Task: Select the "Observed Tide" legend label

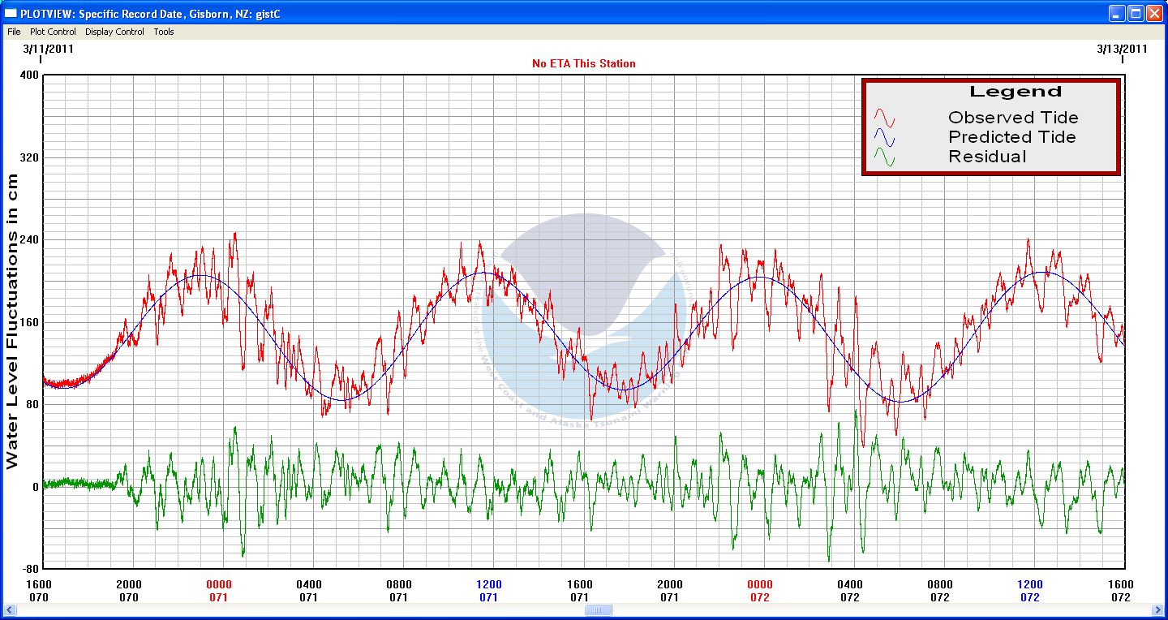Action: pyautogui.click(x=1013, y=118)
